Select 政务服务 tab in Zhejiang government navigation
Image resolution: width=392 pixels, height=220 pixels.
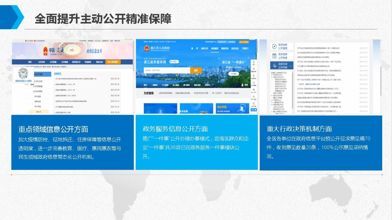click(x=214, y=48)
